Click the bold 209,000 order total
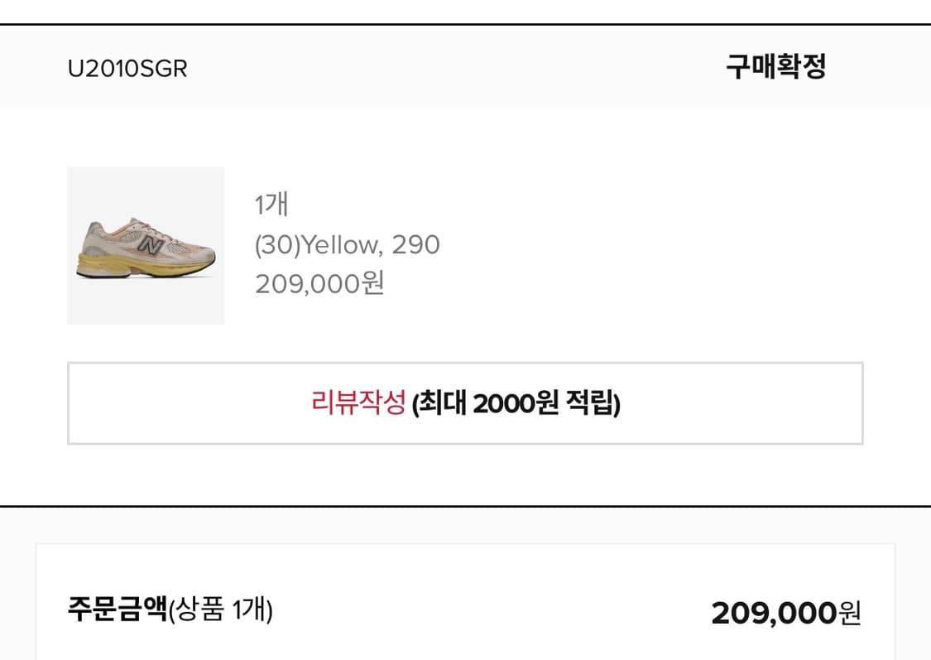The image size is (931, 660). click(774, 613)
